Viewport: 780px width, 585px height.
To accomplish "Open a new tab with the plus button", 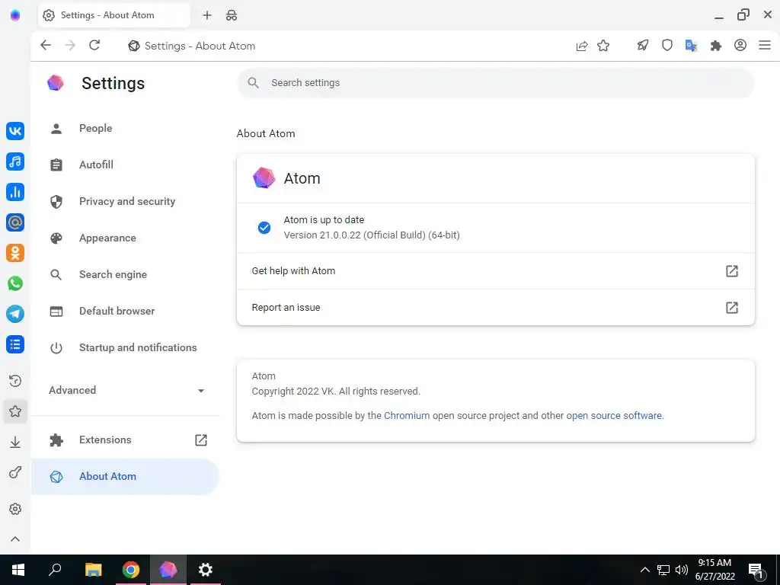I will (x=207, y=15).
